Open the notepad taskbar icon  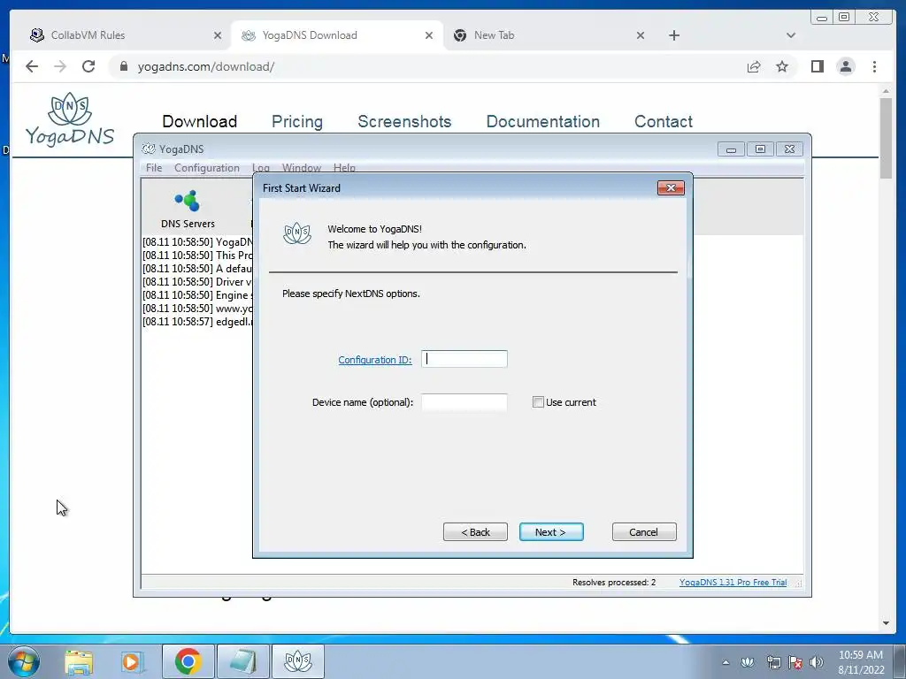[x=242, y=661]
